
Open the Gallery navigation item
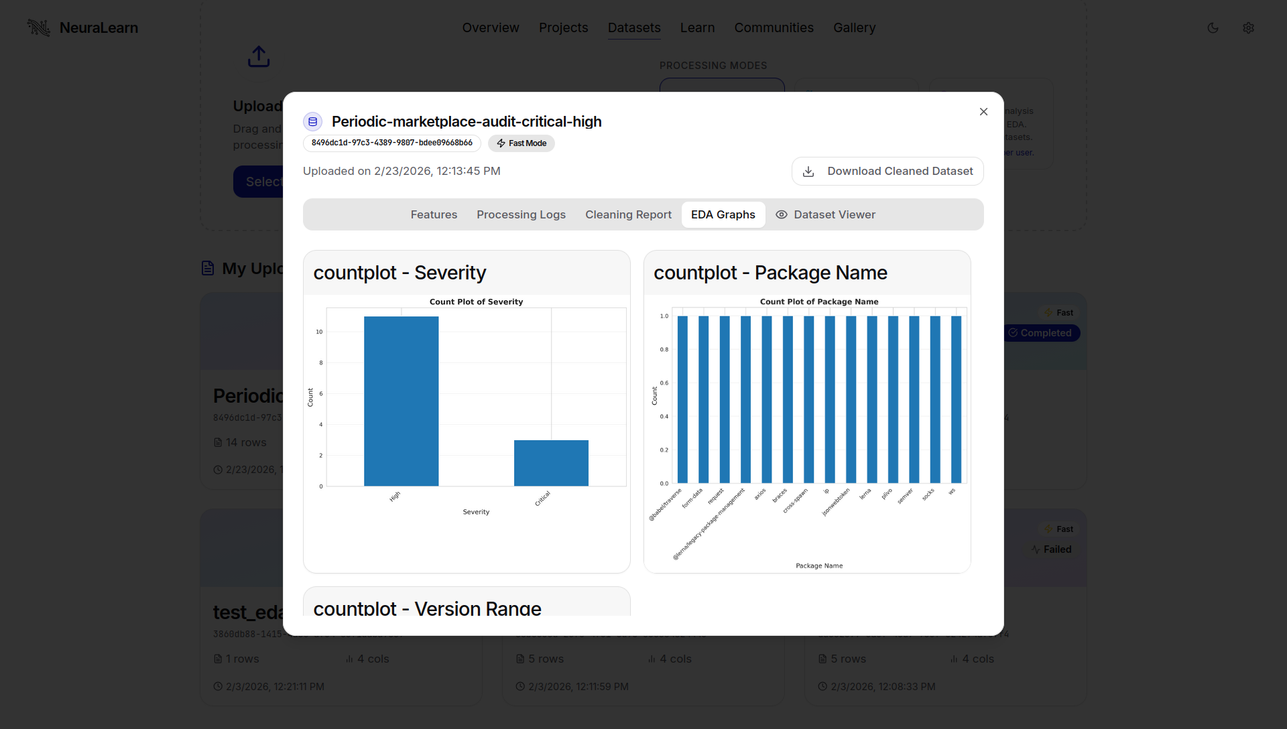pyautogui.click(x=855, y=27)
